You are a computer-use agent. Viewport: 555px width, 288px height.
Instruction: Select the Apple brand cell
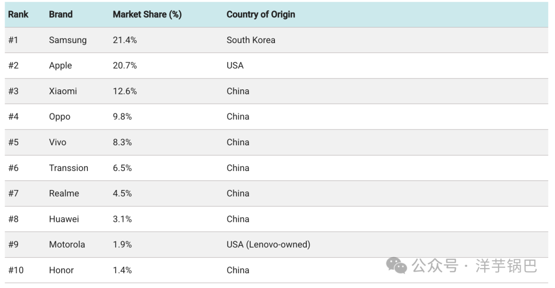pos(60,66)
